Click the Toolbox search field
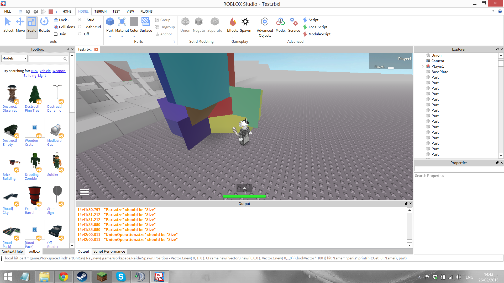 (46, 59)
